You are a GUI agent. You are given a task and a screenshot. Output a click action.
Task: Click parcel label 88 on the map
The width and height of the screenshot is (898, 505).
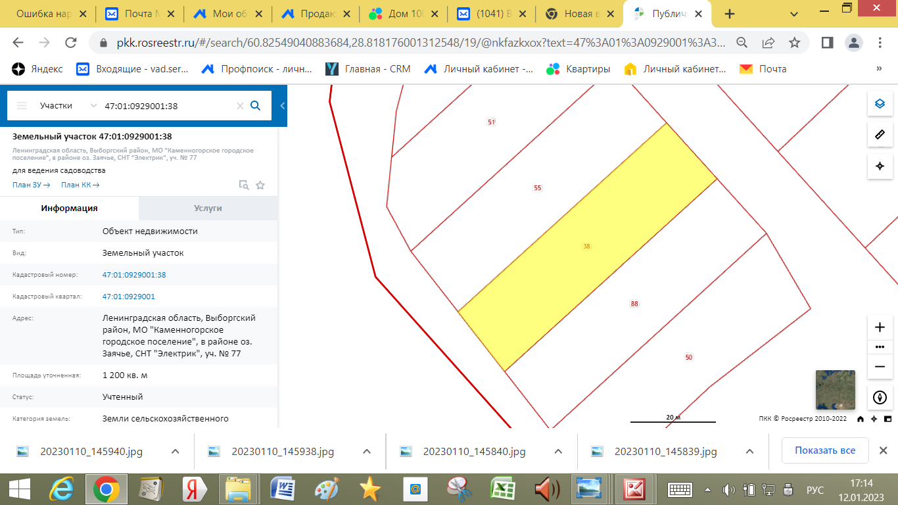(634, 304)
